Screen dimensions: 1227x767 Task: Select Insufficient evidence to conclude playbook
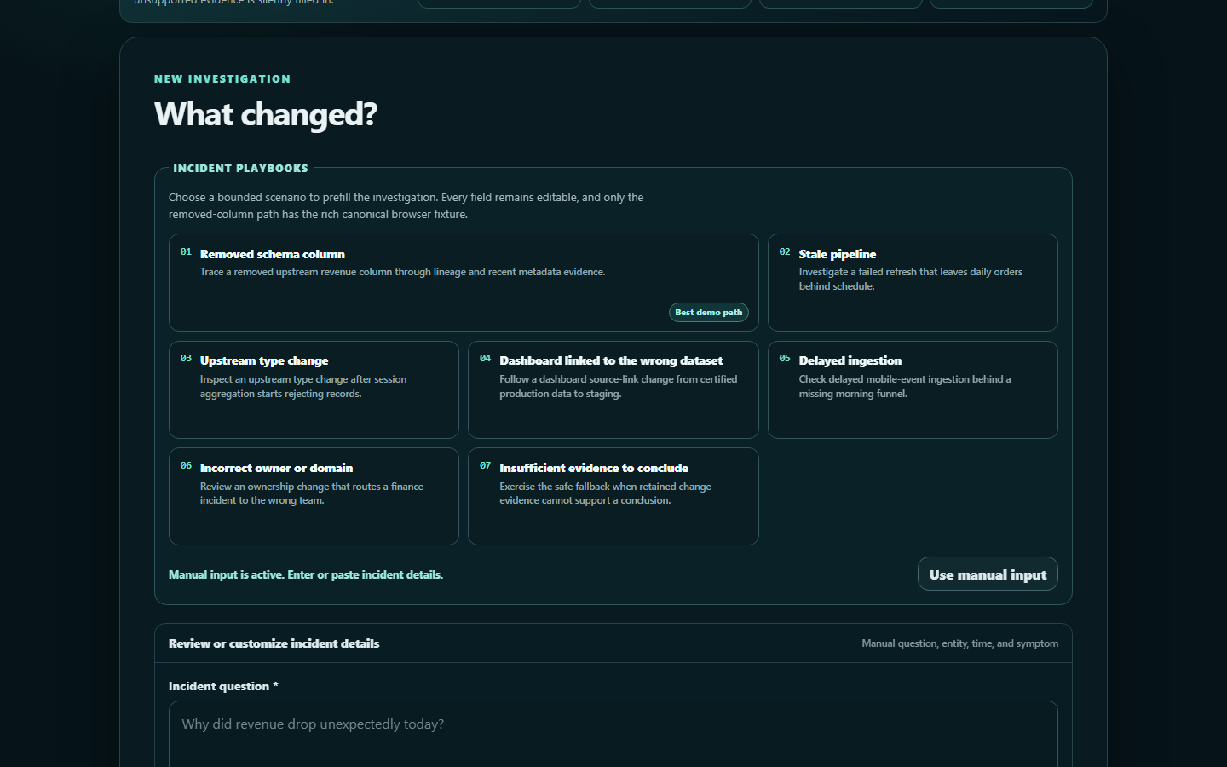pyautogui.click(x=613, y=496)
